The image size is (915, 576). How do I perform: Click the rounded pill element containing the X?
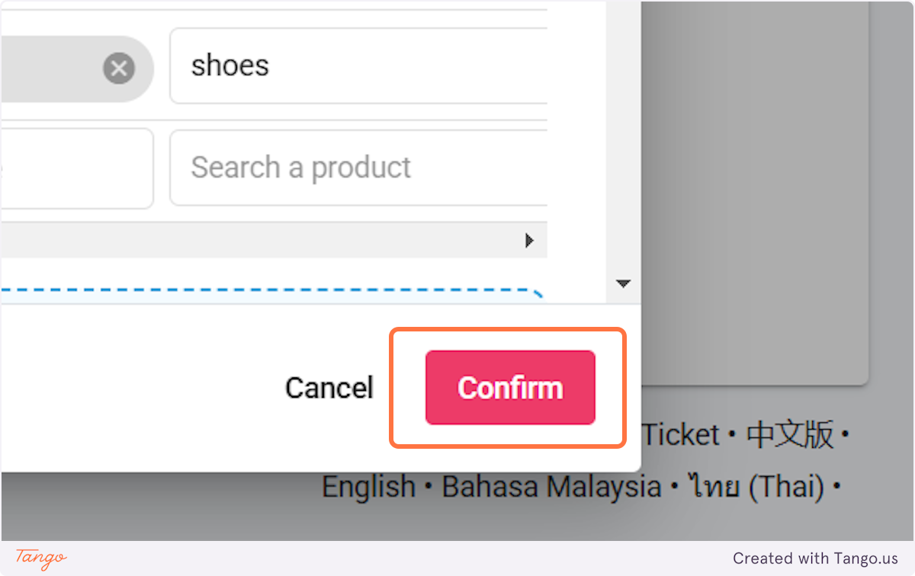tap(76, 68)
